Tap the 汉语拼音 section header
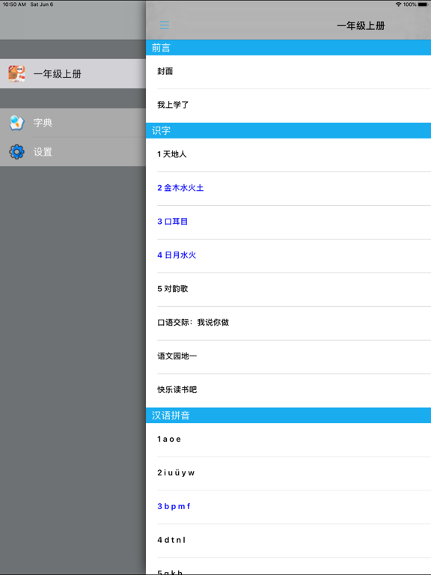Image resolution: width=431 pixels, height=575 pixels. click(288, 415)
